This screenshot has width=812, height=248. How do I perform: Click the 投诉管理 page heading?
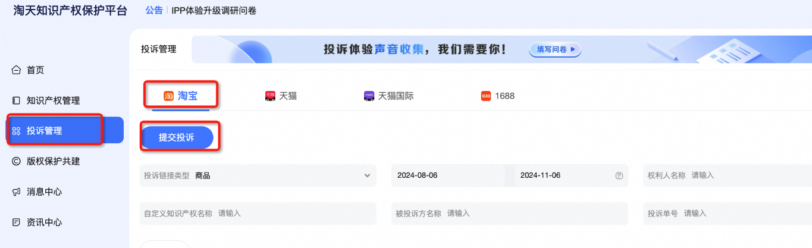point(158,49)
